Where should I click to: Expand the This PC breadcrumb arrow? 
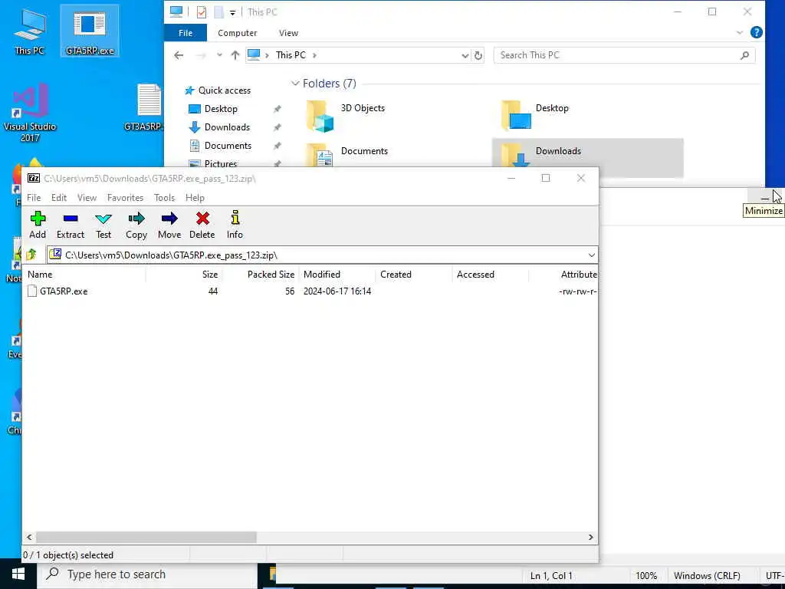point(314,55)
